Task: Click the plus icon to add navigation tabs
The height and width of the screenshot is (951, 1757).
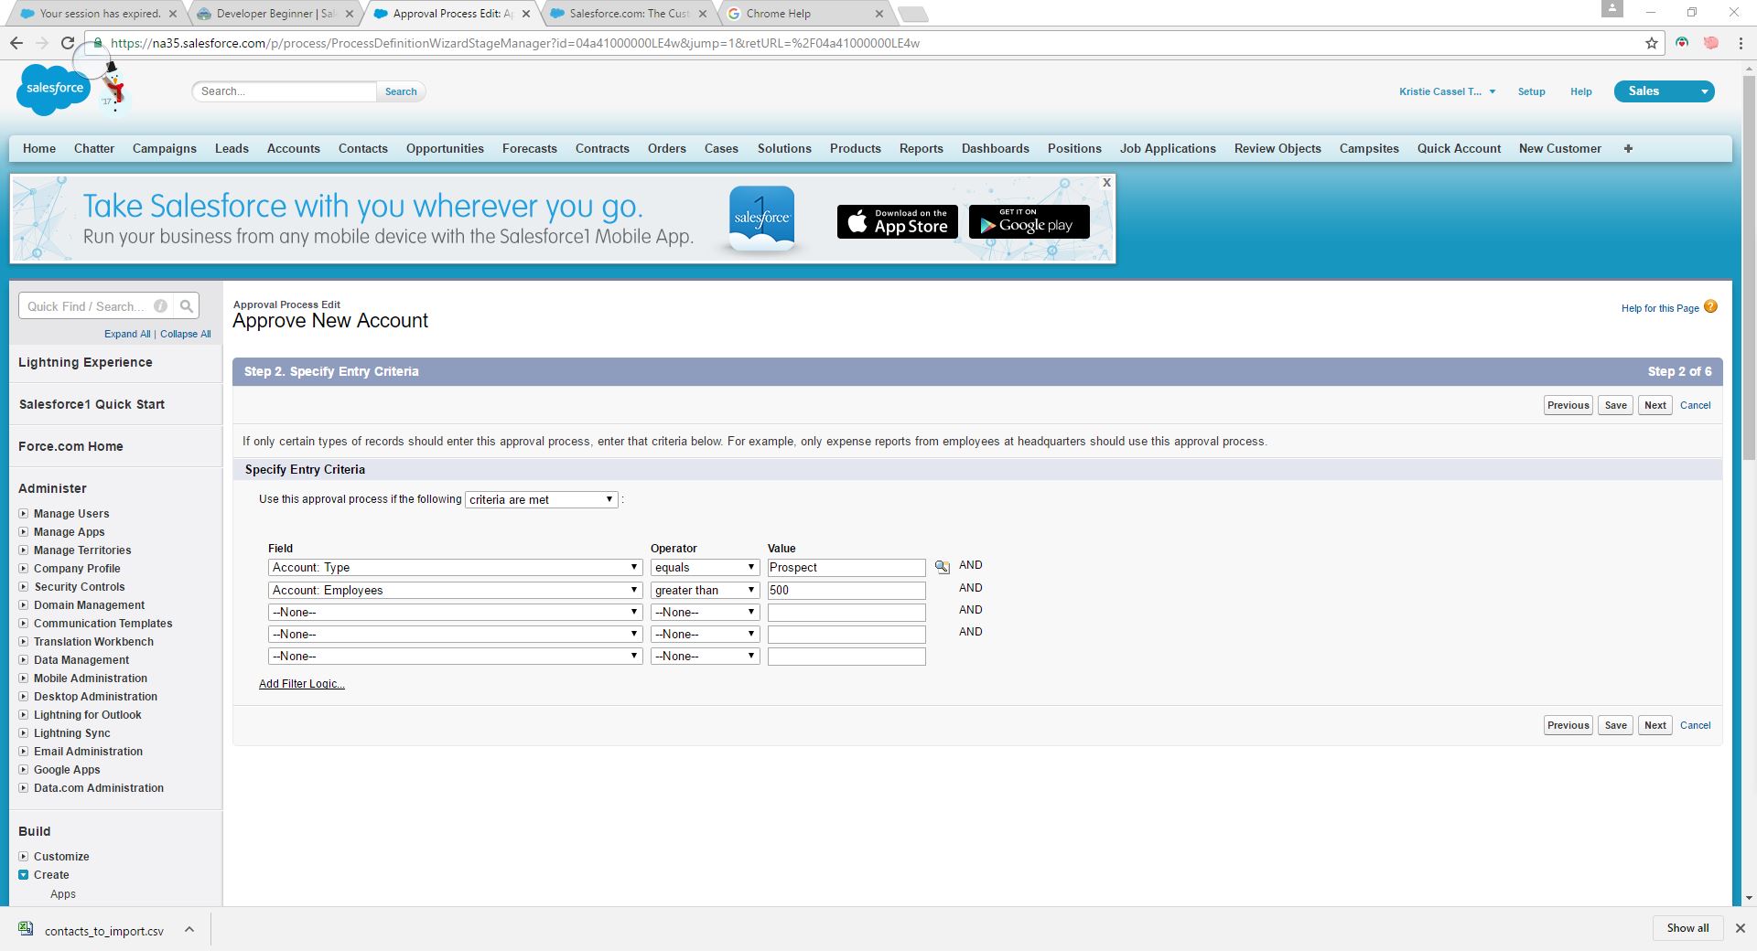Action: pos(1628,148)
